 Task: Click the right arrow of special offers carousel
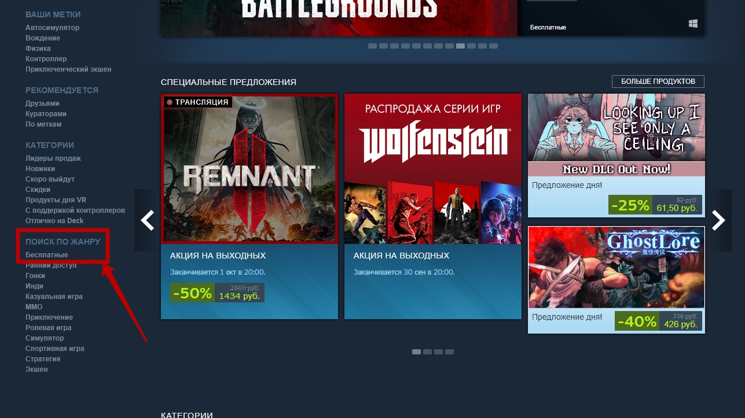point(718,220)
